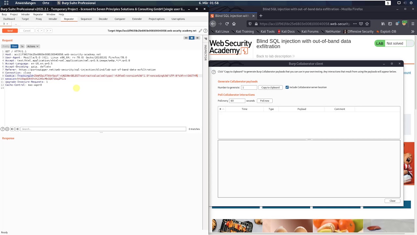Sort interactions by Type column
Viewport: 417px width, 235px height.
click(x=271, y=109)
